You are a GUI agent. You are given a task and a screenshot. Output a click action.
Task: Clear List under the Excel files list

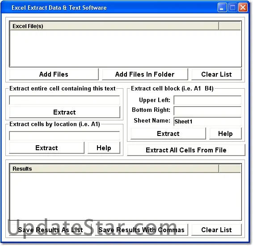(216, 74)
